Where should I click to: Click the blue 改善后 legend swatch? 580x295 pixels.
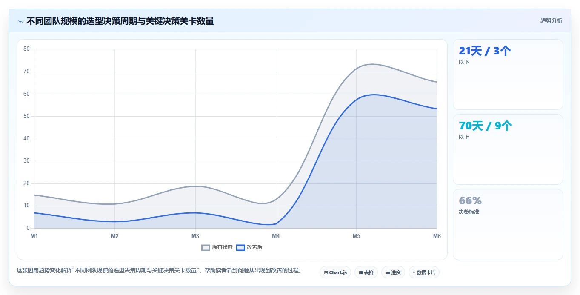click(241, 247)
